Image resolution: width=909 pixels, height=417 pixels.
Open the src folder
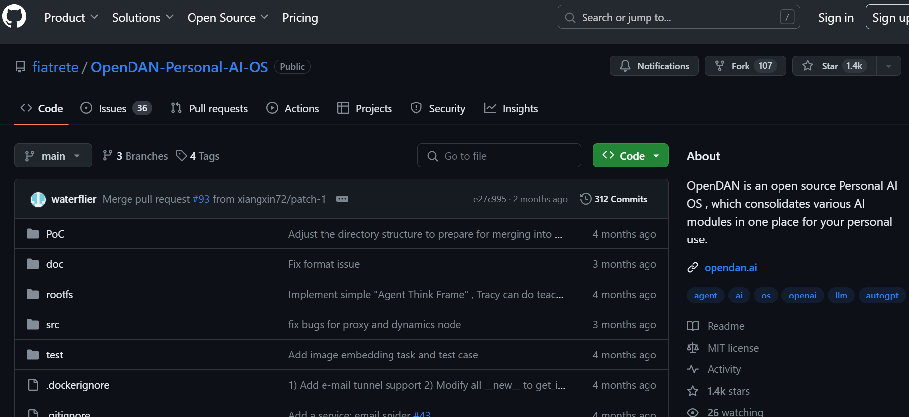click(53, 324)
